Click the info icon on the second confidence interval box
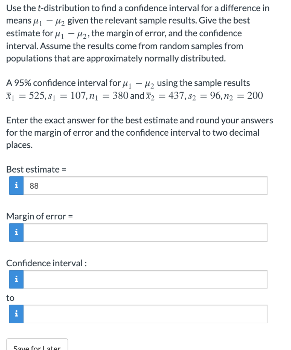The image size is (291, 350). [15, 314]
